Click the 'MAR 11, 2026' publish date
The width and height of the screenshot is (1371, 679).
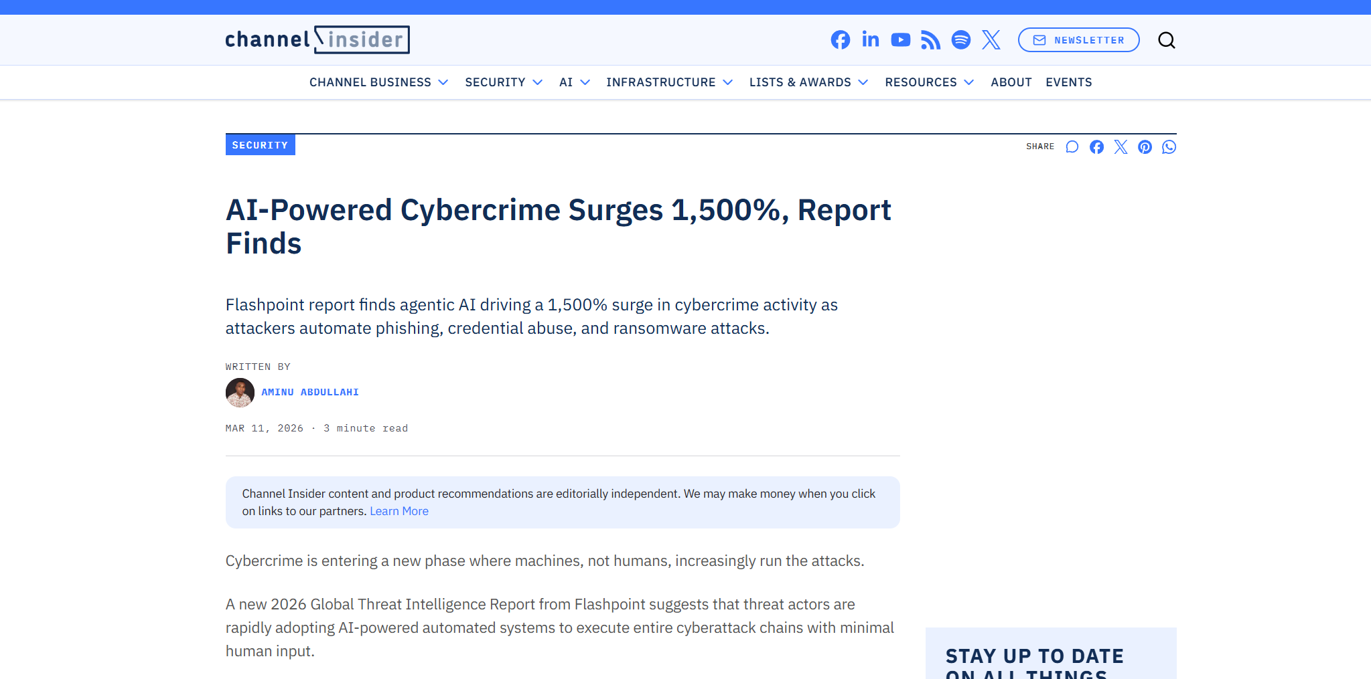click(x=265, y=428)
